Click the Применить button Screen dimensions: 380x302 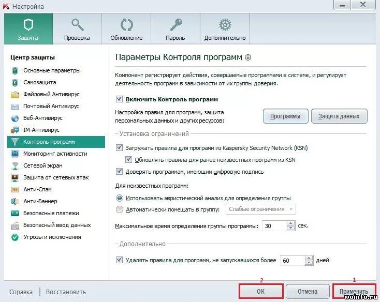tap(354, 291)
